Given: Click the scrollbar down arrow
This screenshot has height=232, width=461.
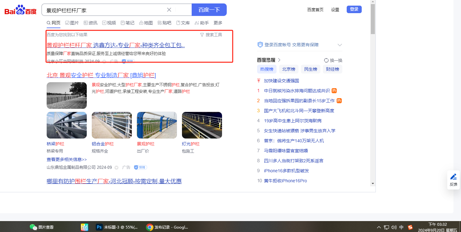Looking at the screenshot, I should click(x=373, y=184).
